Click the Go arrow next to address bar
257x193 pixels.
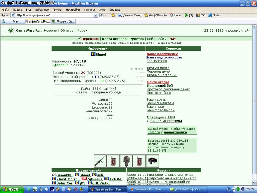[x=101, y=15]
